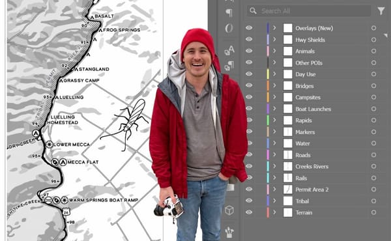
Task: Expand the Day Use layer
Action: pyautogui.click(x=274, y=74)
